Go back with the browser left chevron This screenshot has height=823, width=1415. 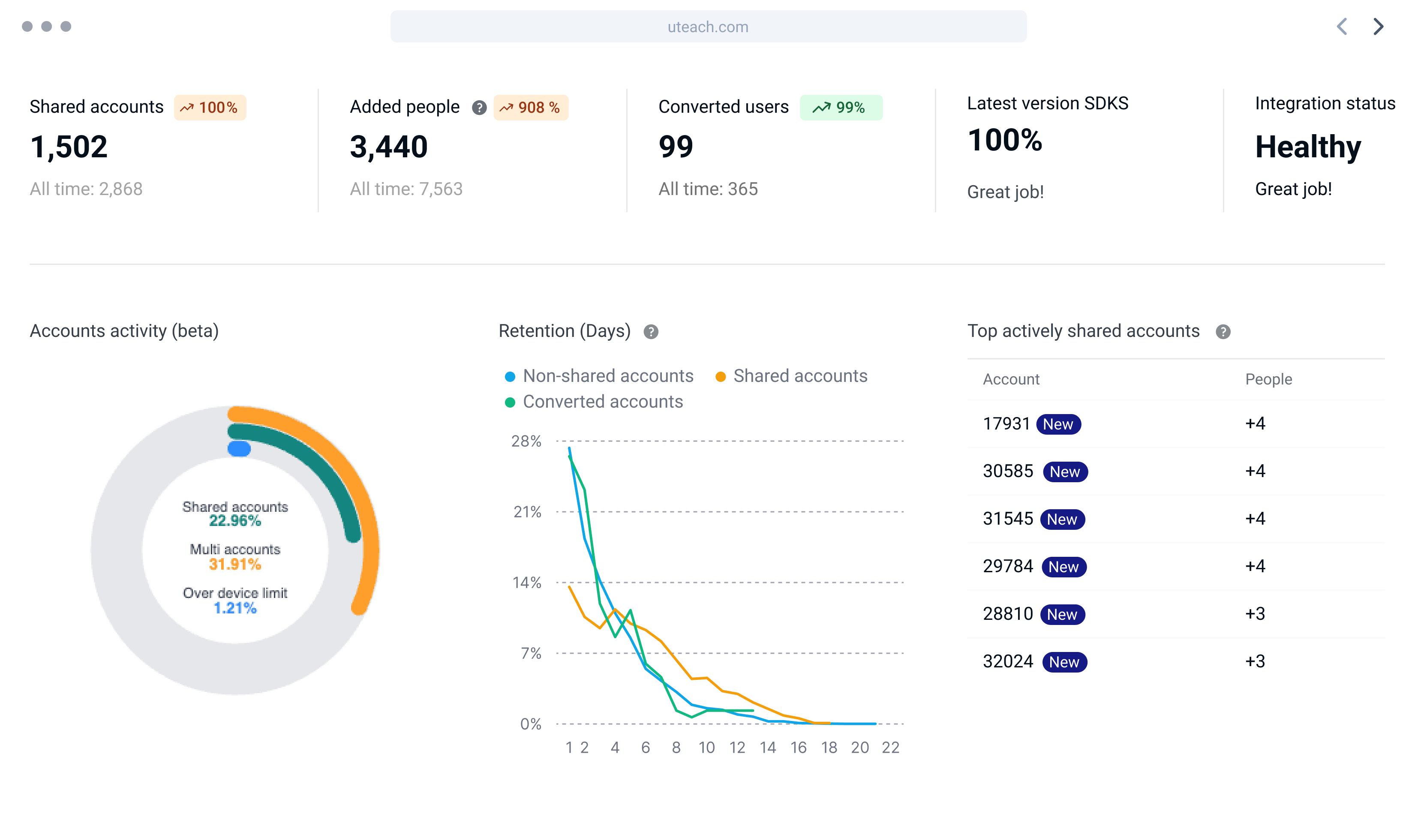[1342, 27]
